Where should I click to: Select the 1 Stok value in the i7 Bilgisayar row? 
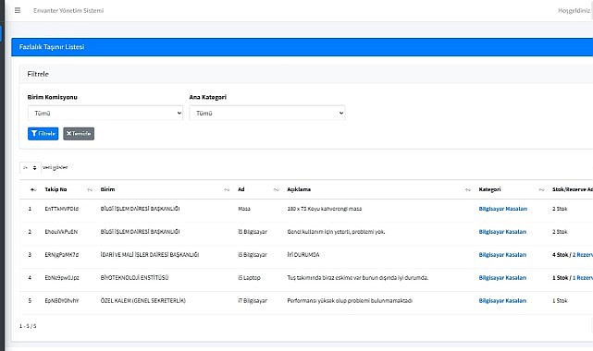[x=560, y=301]
